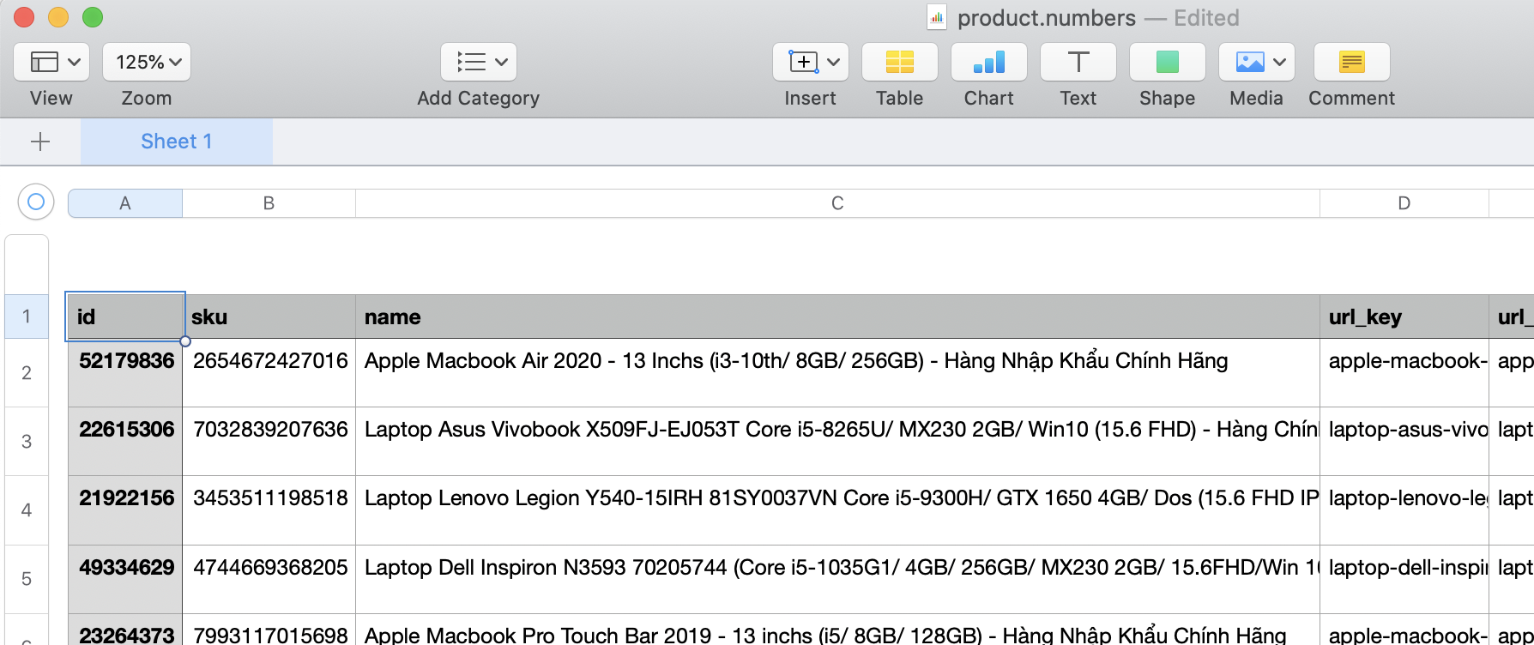Select column A header
Image resolution: width=1534 pixels, height=645 pixels.
[125, 203]
